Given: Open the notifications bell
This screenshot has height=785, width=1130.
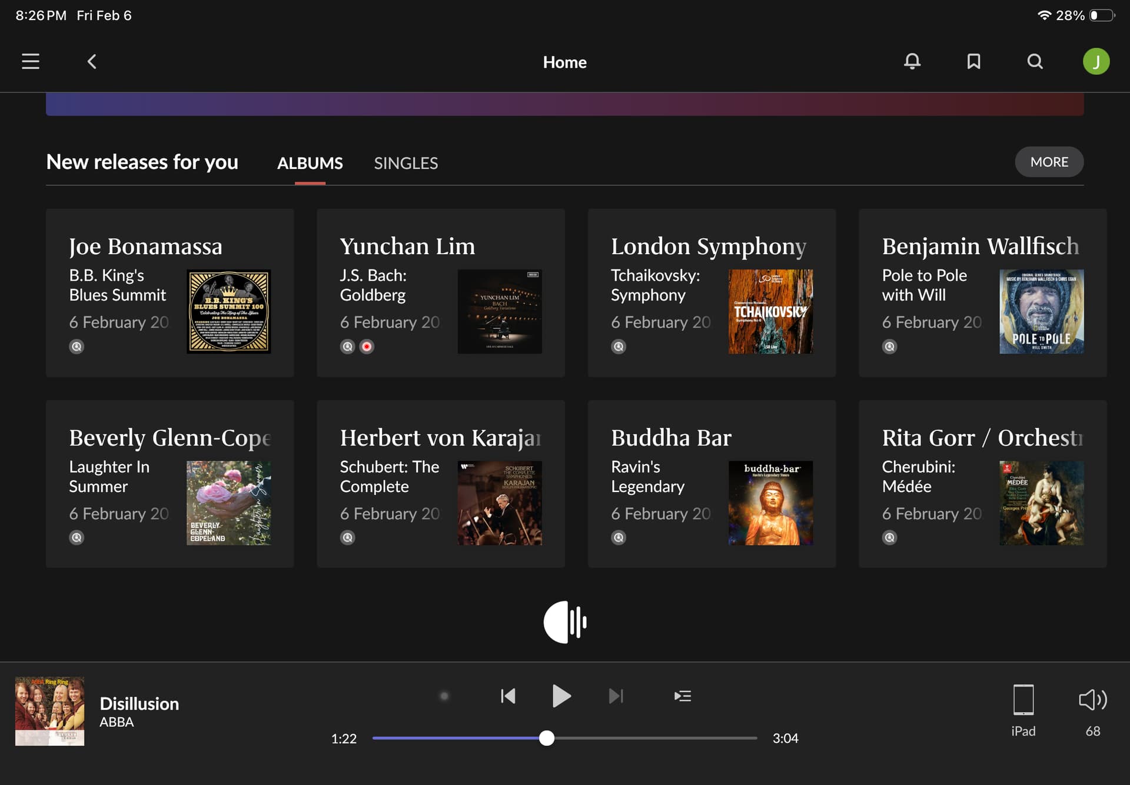Looking at the screenshot, I should click(912, 62).
